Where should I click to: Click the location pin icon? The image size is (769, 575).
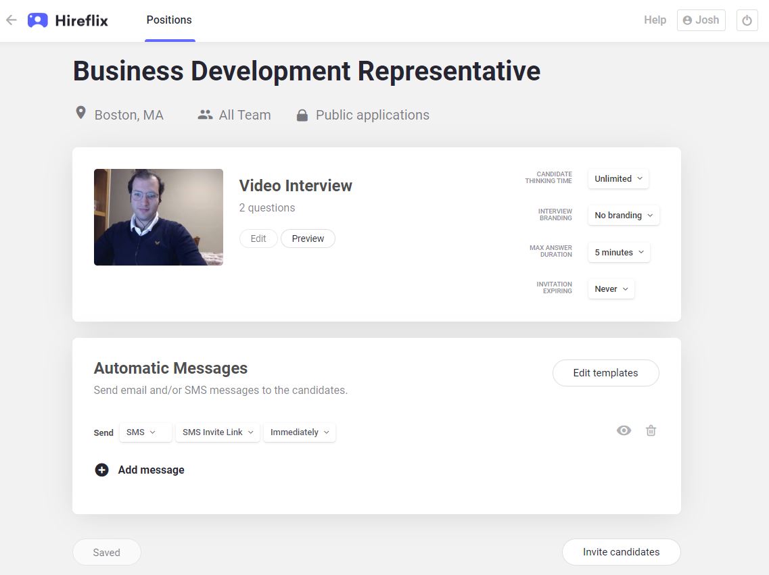[x=80, y=113]
